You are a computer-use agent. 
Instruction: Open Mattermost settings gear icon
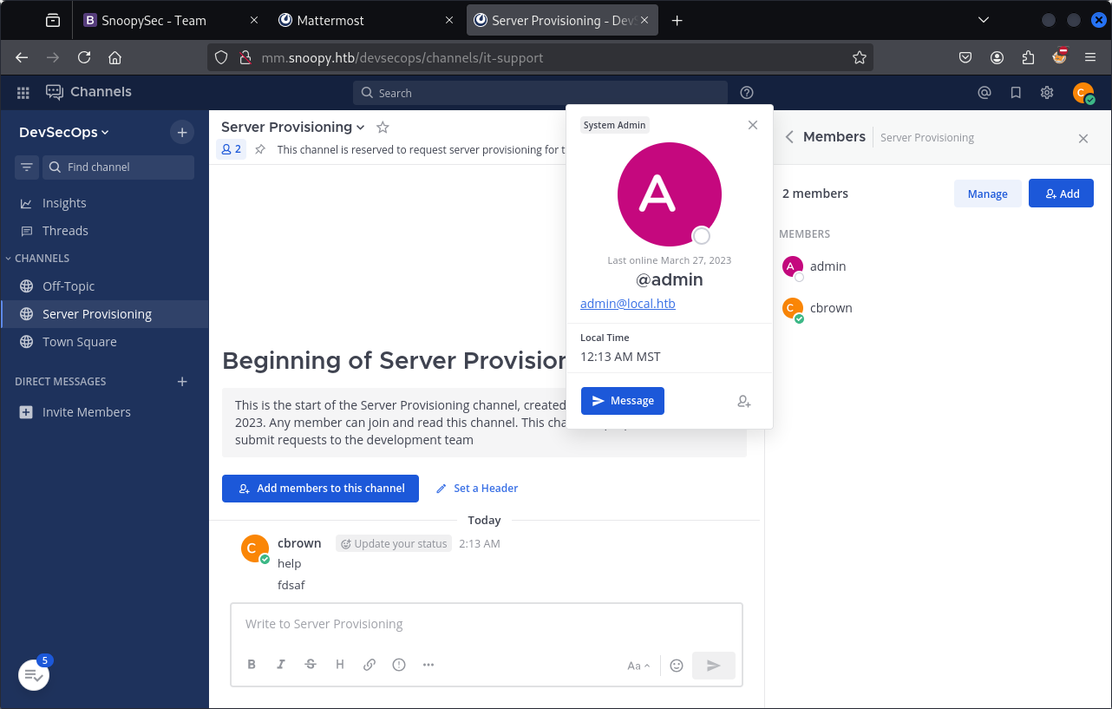tap(1047, 93)
